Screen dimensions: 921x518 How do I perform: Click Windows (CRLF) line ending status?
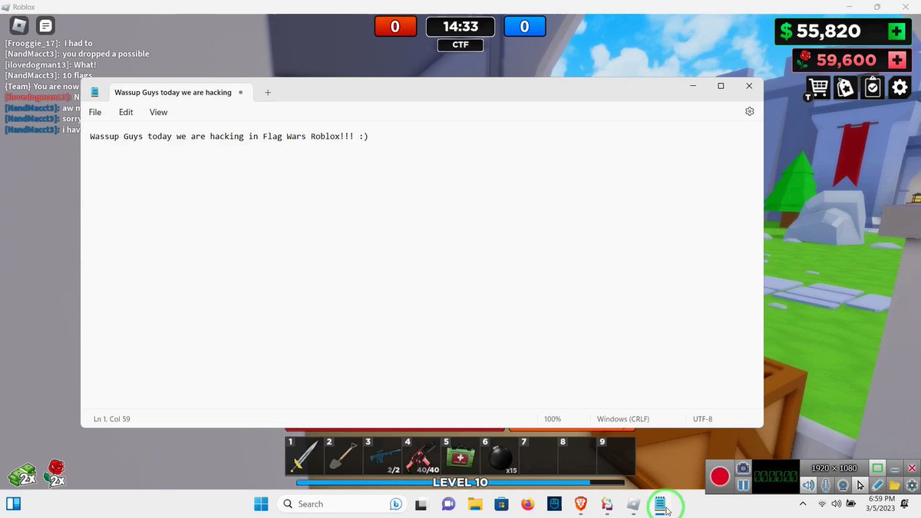click(x=623, y=419)
